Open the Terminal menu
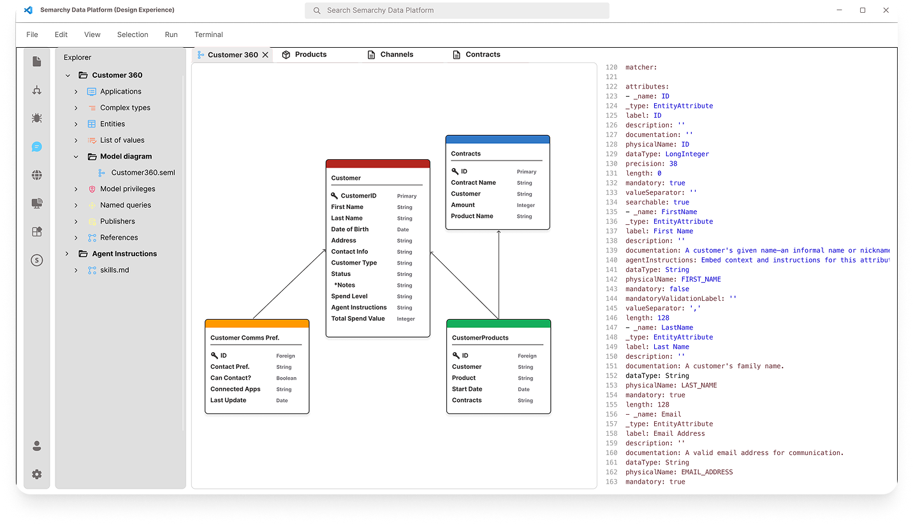 coord(208,34)
